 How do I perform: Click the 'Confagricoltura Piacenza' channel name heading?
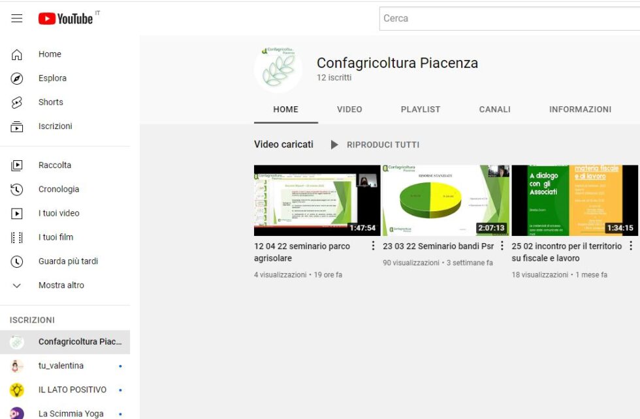pyautogui.click(x=397, y=63)
